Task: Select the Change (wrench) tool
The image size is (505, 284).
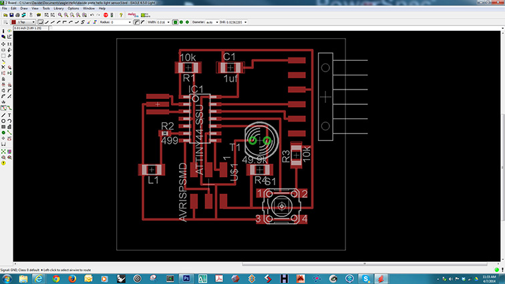Action: pos(9,55)
